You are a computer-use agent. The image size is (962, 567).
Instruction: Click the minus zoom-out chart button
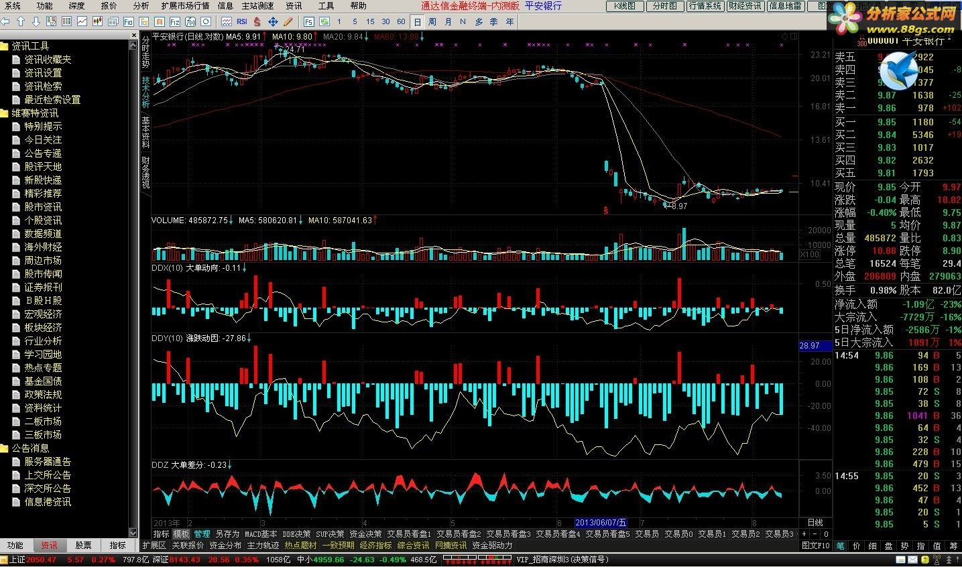[x=815, y=534]
